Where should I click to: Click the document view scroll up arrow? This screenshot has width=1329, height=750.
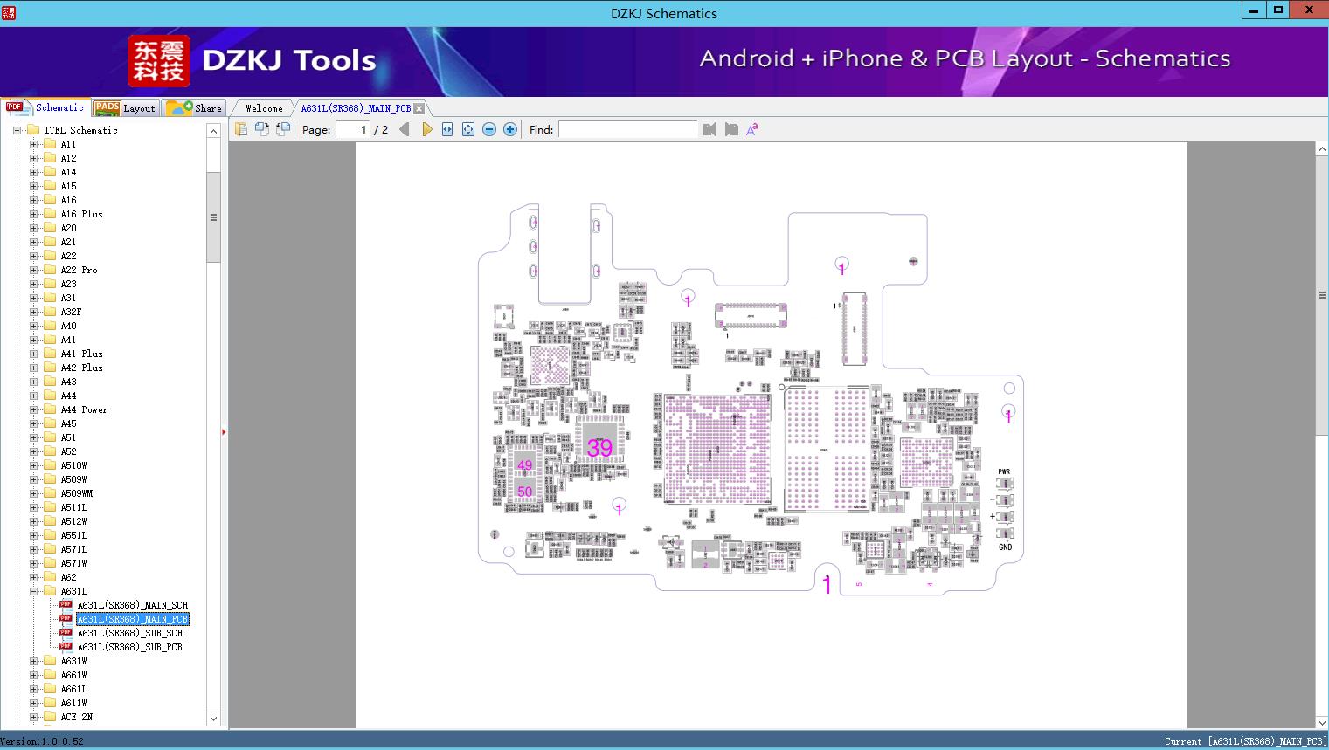tap(1322, 149)
